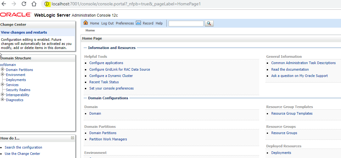Click the site info icon in address bar
Image resolution: width=341 pixels, height=158 pixels.
click(47, 4)
